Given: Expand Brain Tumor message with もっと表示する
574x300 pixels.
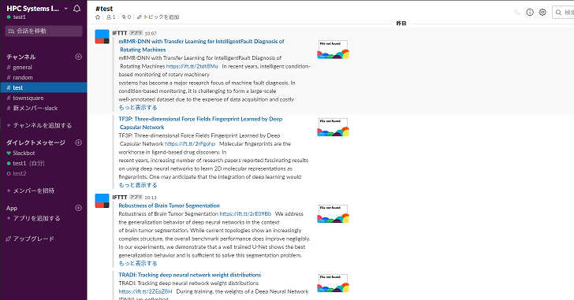Looking at the screenshot, I should 138,263.
